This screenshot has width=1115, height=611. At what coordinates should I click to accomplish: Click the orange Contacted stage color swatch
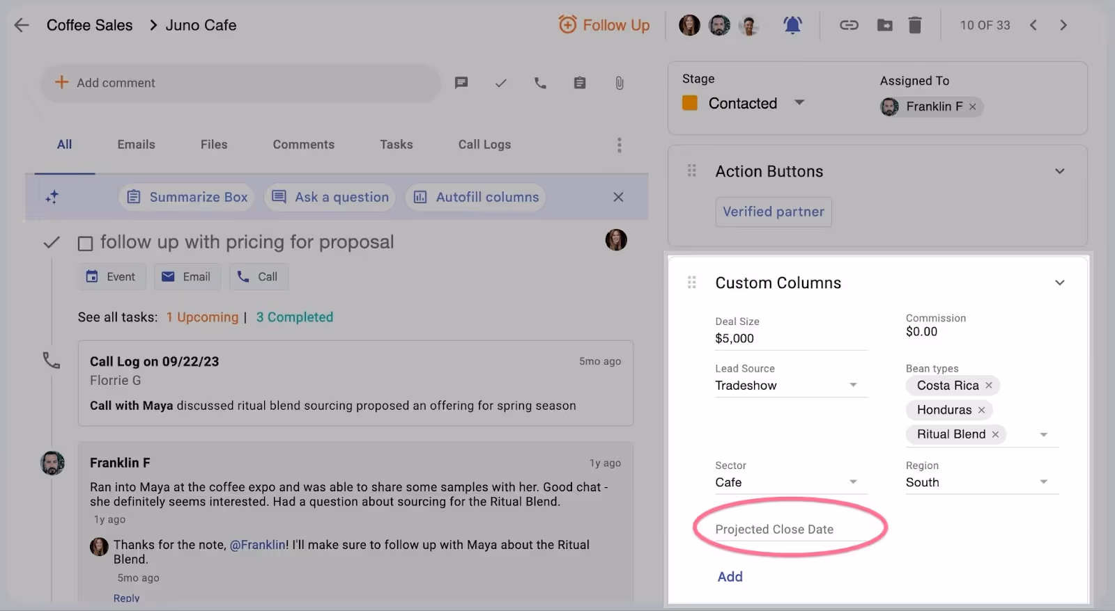click(x=690, y=103)
